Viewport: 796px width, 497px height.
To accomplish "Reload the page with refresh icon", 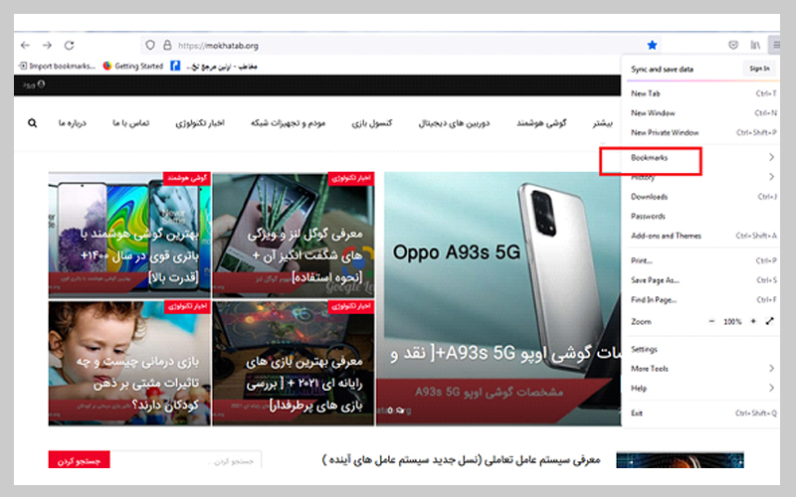I will 69,46.
